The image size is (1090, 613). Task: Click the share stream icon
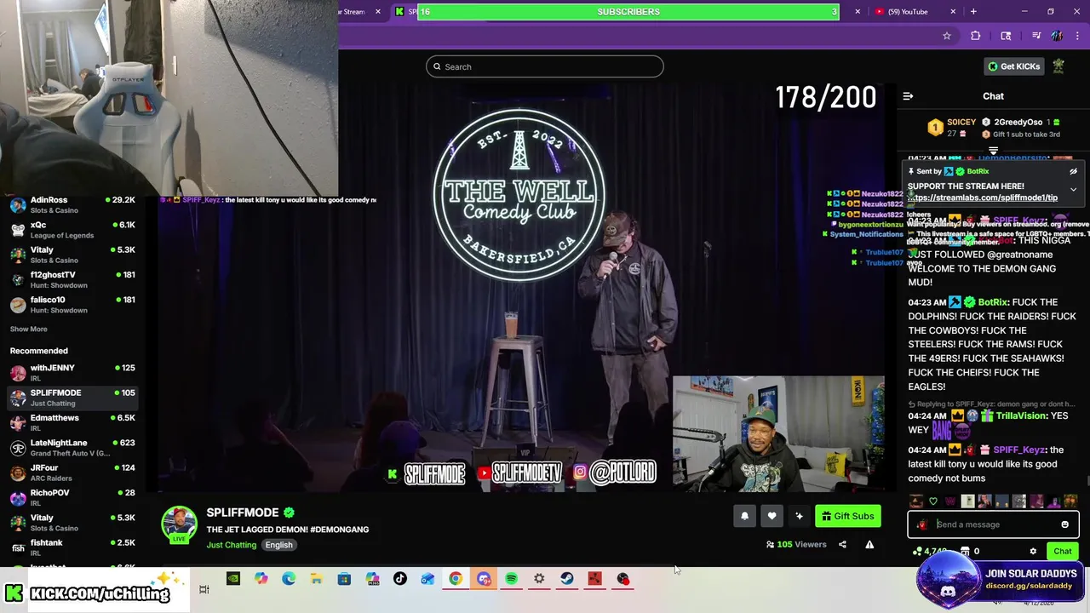[842, 545]
